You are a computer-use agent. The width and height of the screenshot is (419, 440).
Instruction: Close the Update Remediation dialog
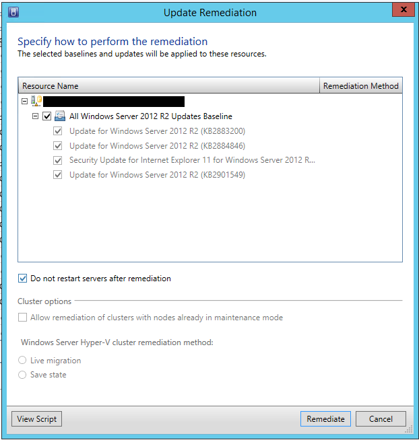[402, 11]
